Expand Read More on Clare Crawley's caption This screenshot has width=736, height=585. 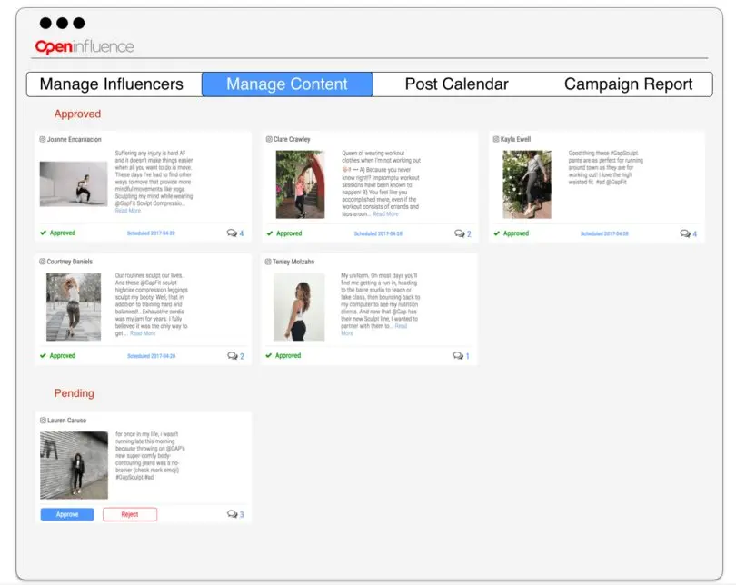coord(385,214)
